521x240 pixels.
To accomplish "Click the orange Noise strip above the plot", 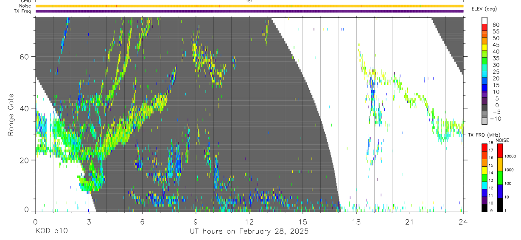I will tap(249, 6).
